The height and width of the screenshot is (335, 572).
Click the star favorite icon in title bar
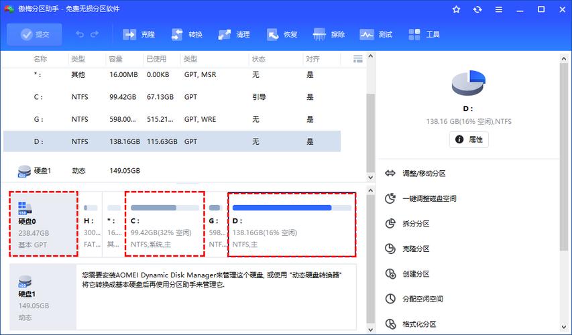456,9
